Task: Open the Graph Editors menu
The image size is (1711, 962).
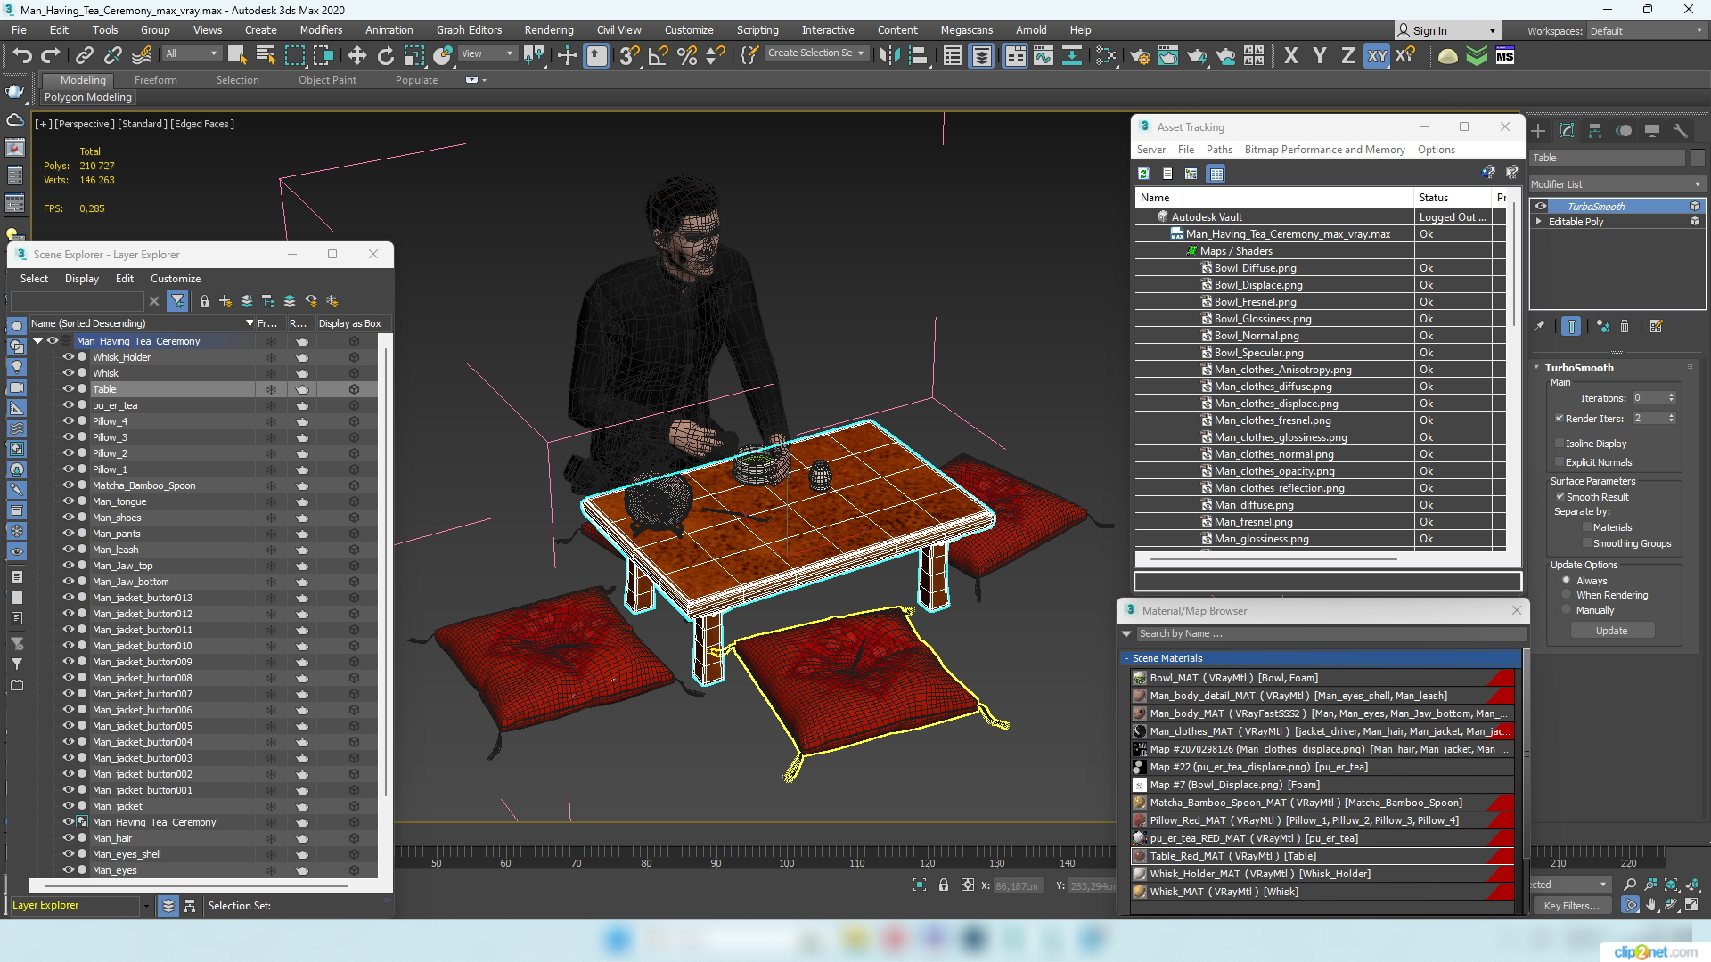Action: [x=469, y=30]
